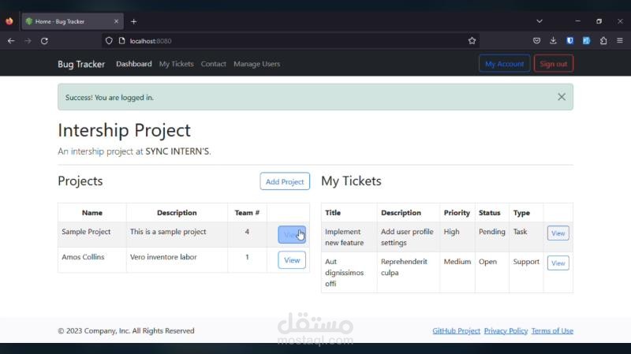Click the My Account button
Screen dimensions: 631x354
(504, 64)
